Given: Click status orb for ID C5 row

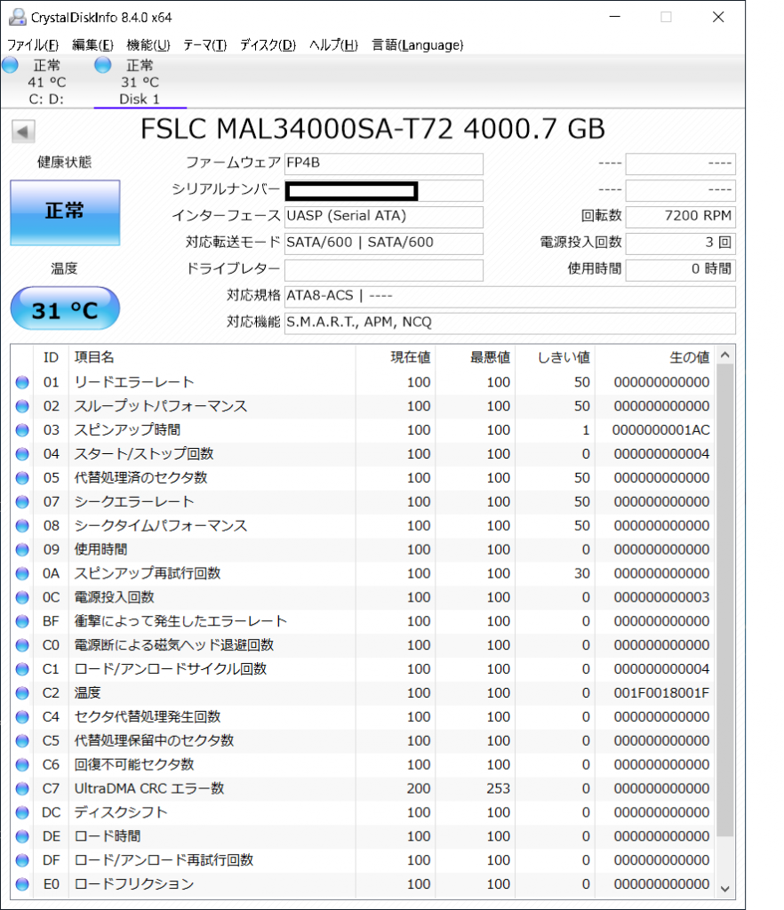Looking at the screenshot, I should coord(22,740).
